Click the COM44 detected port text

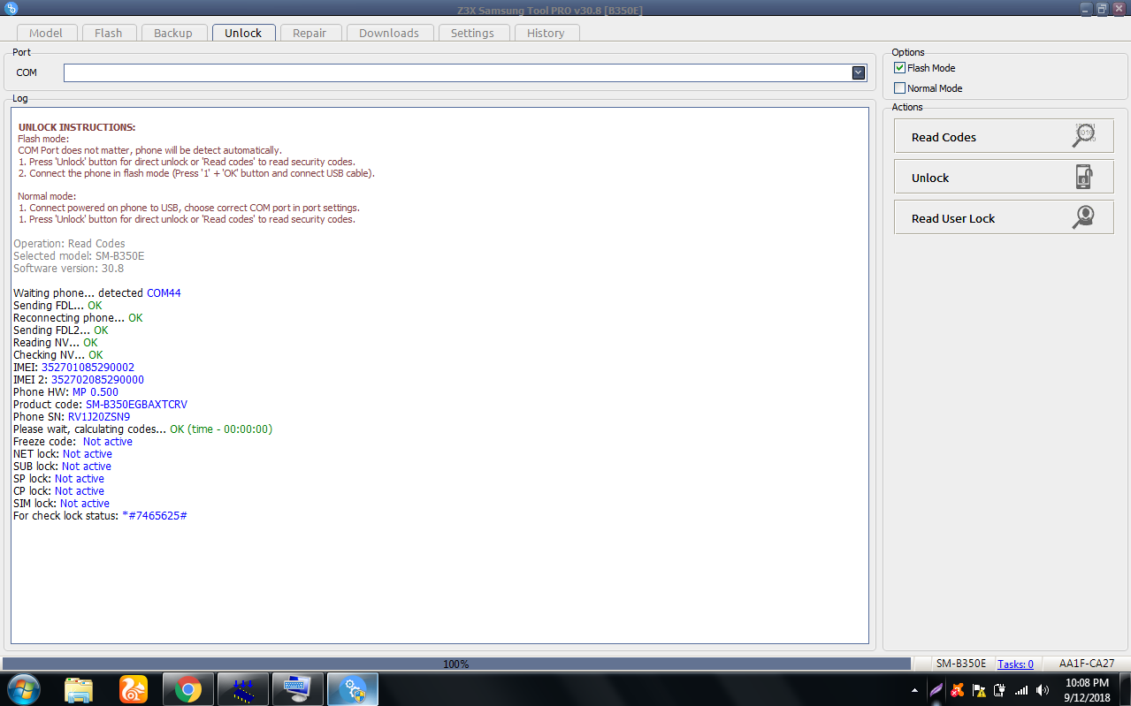(x=164, y=292)
